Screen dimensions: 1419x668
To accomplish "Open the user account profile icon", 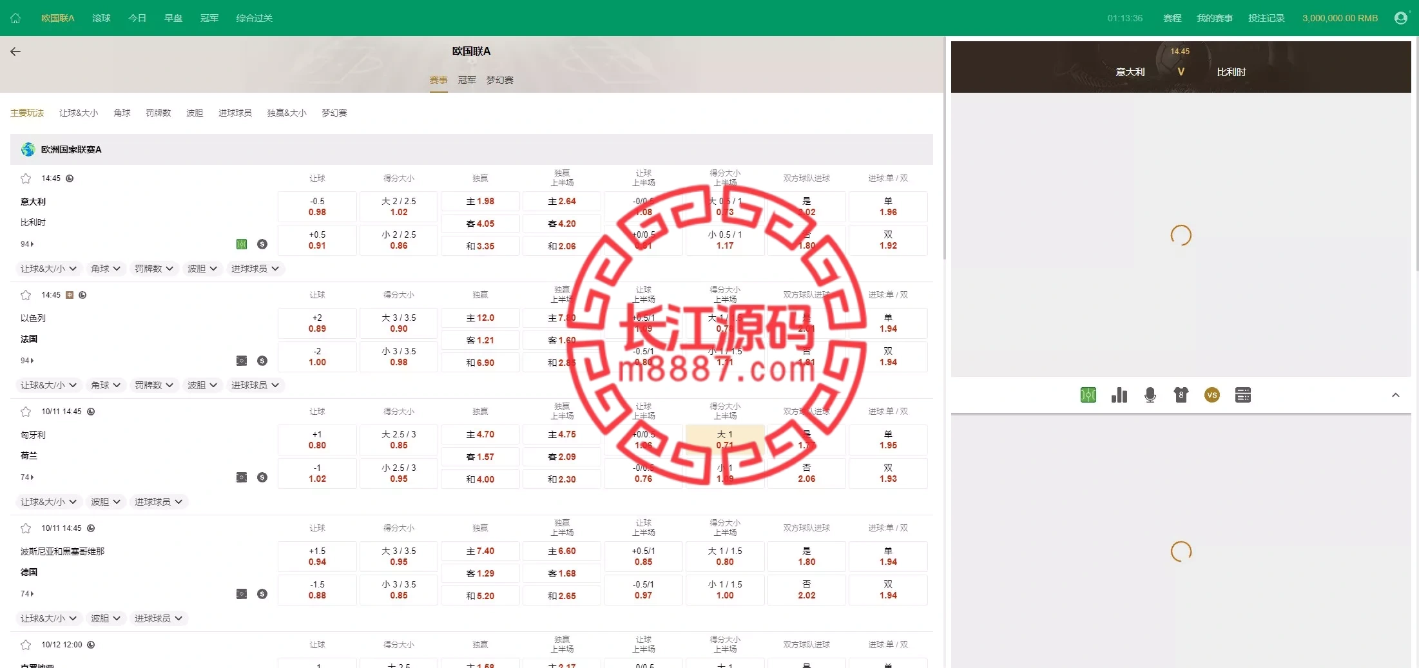I will point(1401,18).
